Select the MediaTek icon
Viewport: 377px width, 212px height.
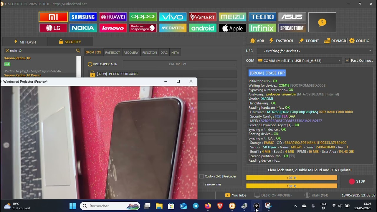click(x=173, y=28)
